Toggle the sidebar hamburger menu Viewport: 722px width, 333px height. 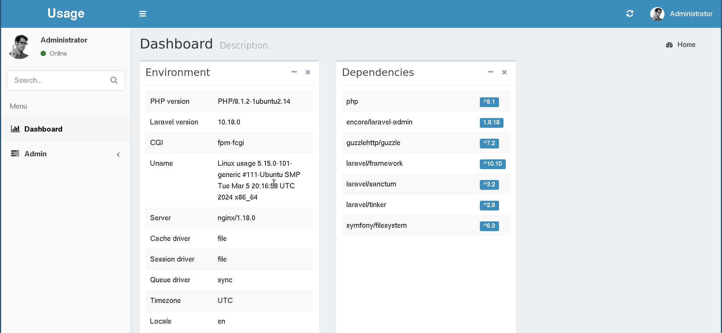(x=143, y=14)
